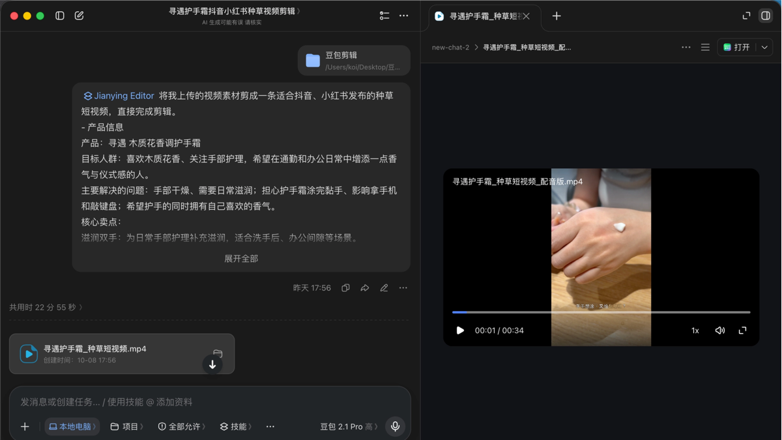This screenshot has height=440, width=782.
Task: Toggle the right side panel
Action: pyautogui.click(x=766, y=16)
